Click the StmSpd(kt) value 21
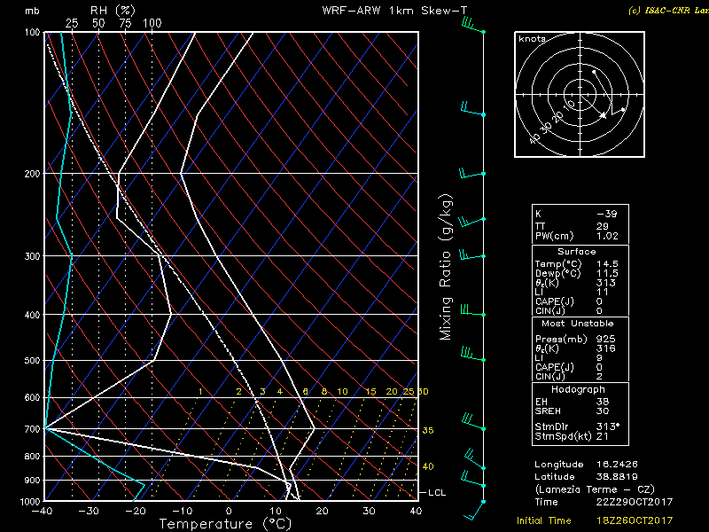709x532 pixels. (x=603, y=436)
